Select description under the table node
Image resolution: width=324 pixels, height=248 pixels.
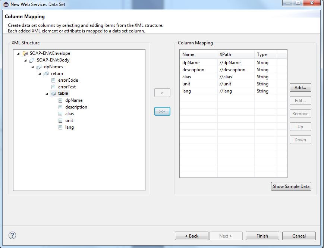[x=76, y=107]
